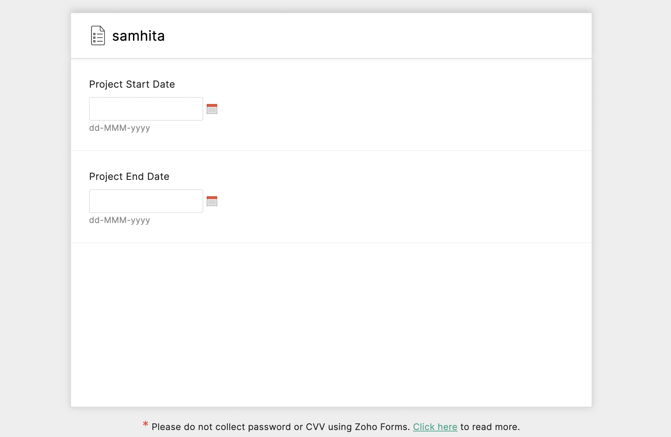Screen dimensions: 671x437
Task: Click the form document icon beside samhita
Action: pyautogui.click(x=98, y=35)
